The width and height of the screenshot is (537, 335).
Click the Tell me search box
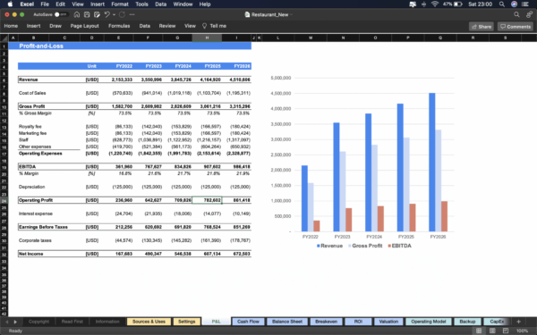[x=215, y=26]
